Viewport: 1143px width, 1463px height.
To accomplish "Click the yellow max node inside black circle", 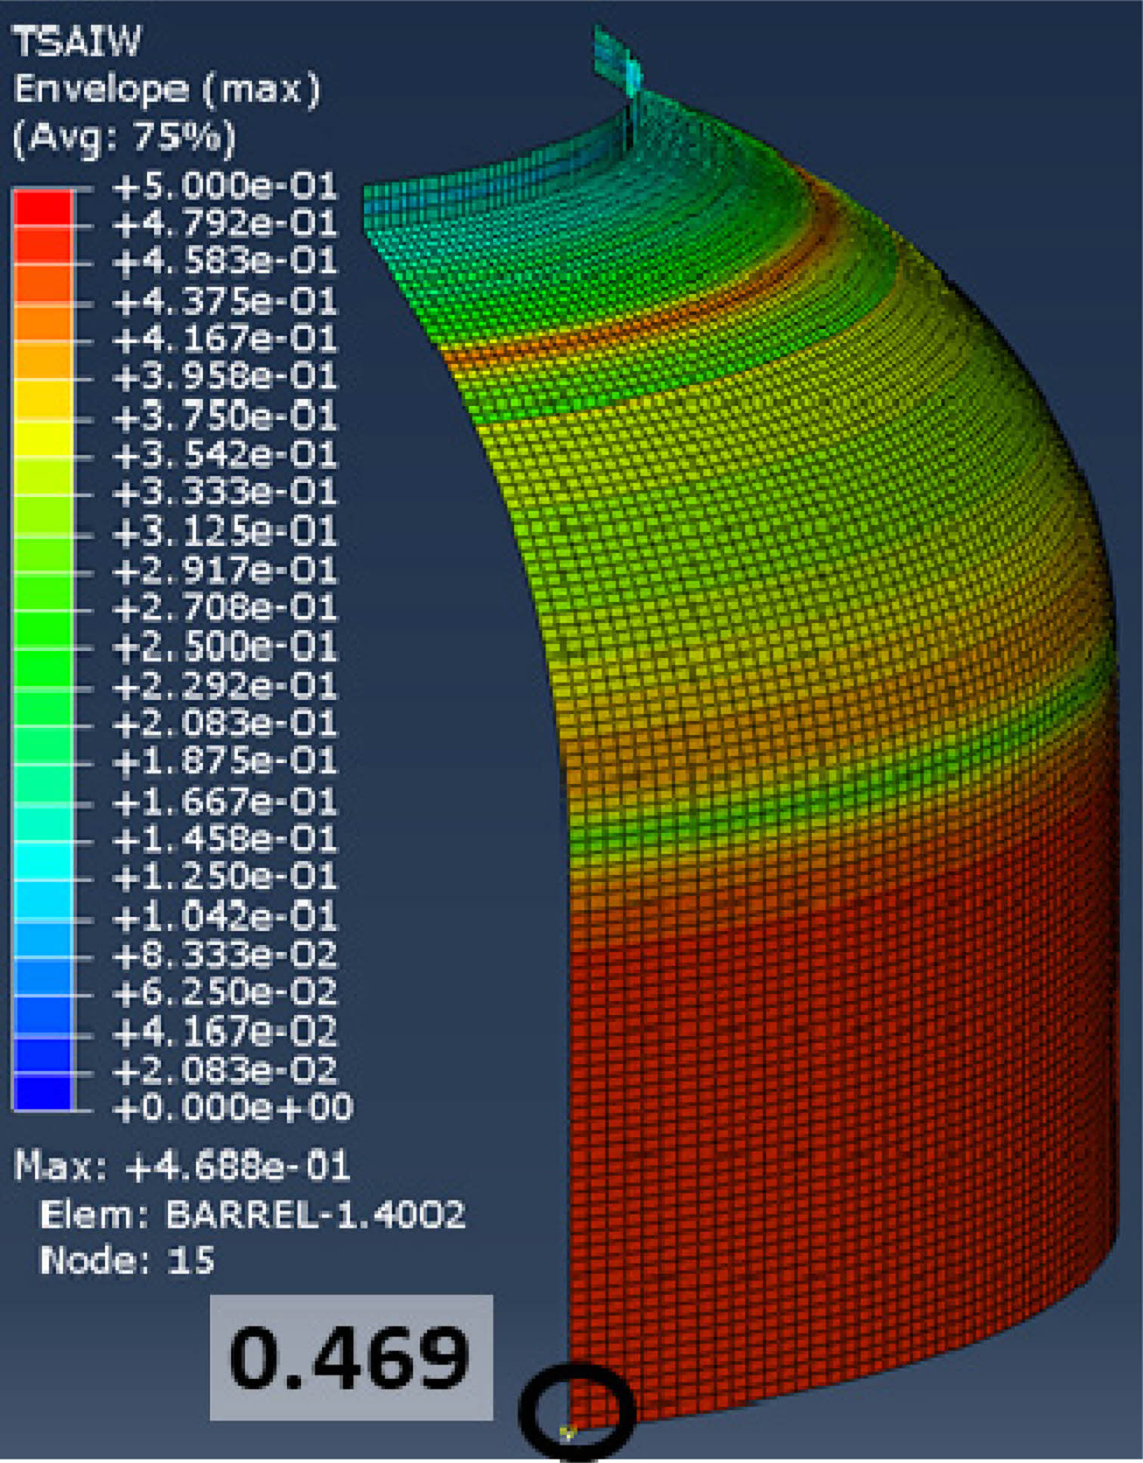I will (x=568, y=1431).
